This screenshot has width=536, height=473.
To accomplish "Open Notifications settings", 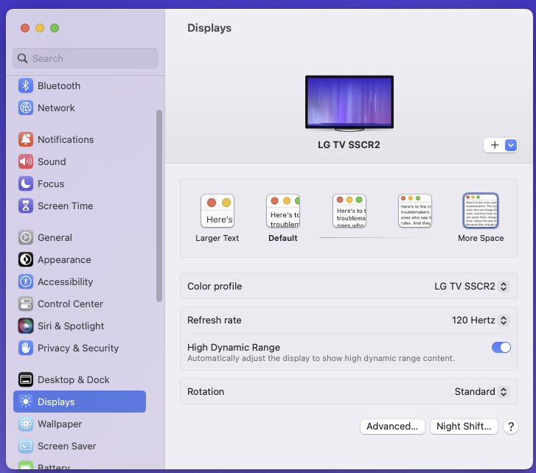I will click(x=80, y=139).
